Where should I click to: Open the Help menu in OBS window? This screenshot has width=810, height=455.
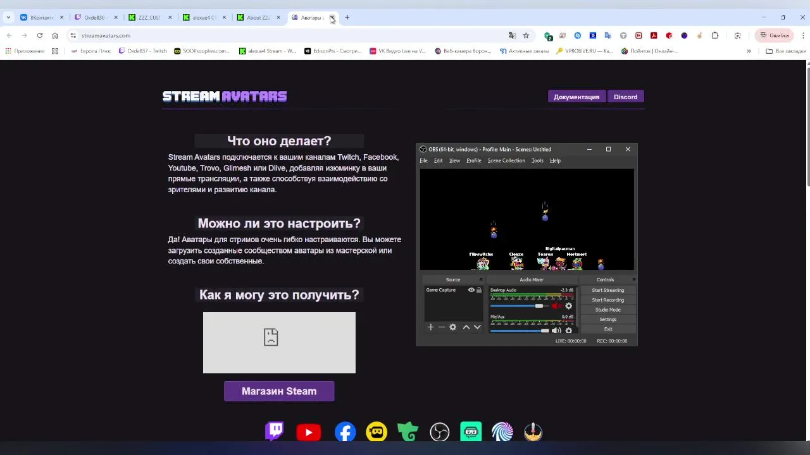pos(555,161)
